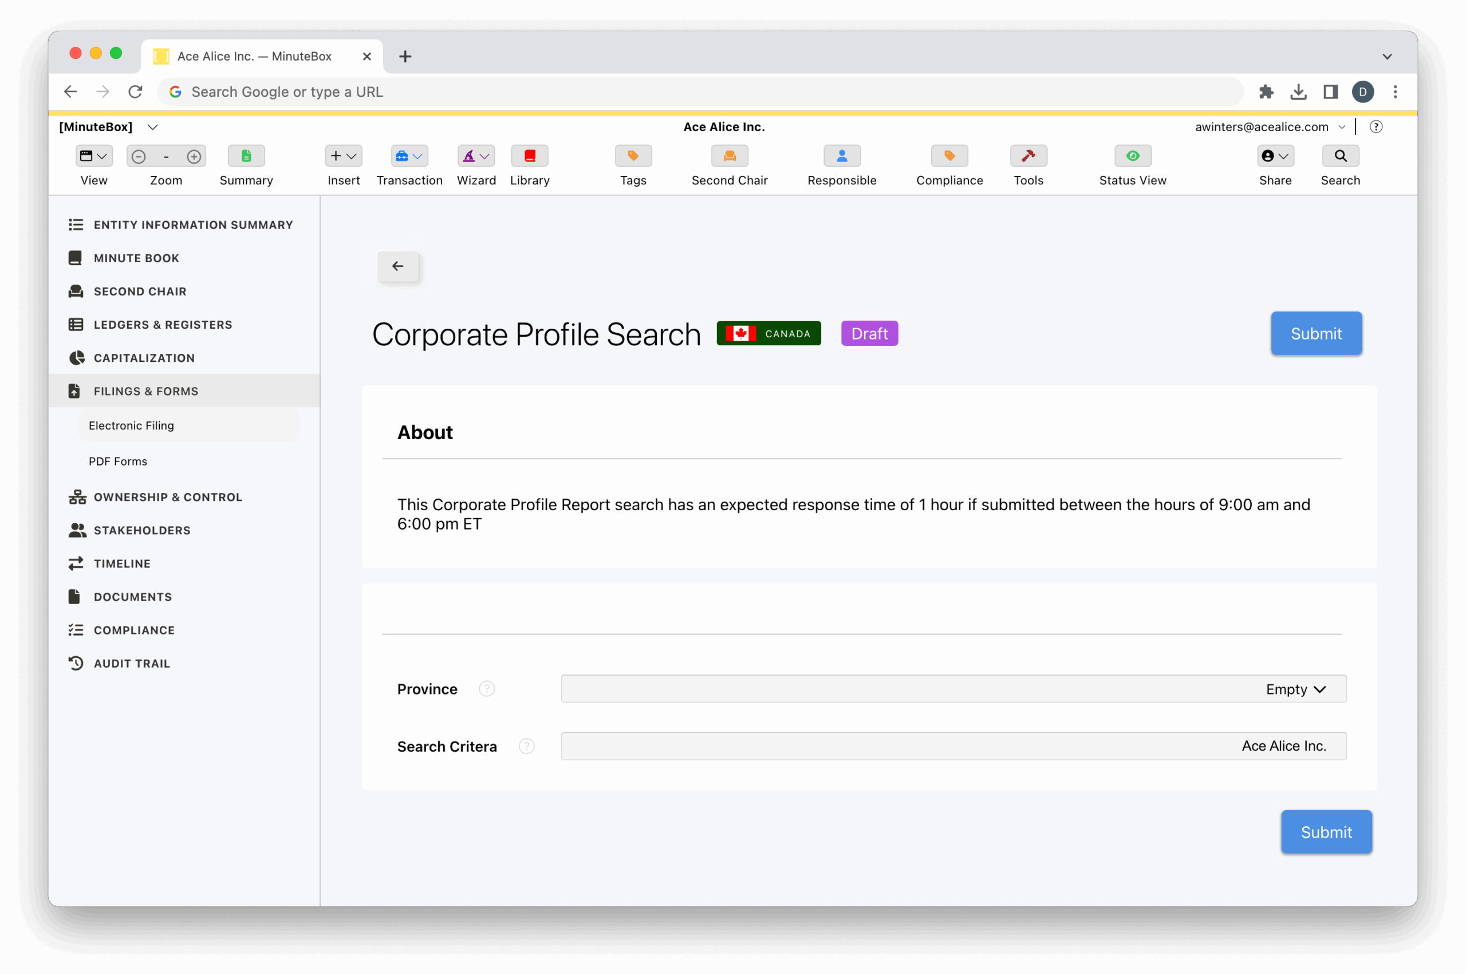Open the Tools hammer icon
This screenshot has height=974, width=1466.
1028,156
